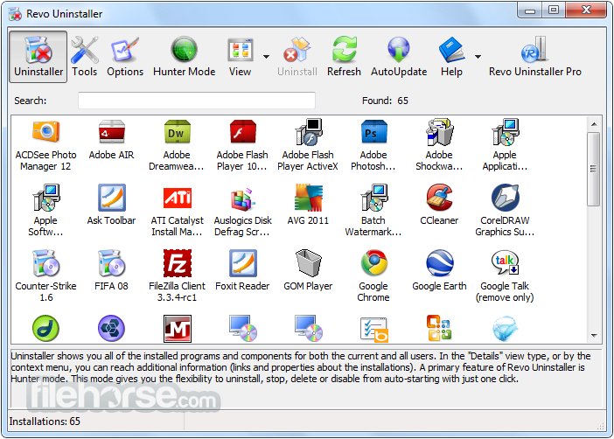
Task: Activate Hunter Mode
Action: [184, 57]
